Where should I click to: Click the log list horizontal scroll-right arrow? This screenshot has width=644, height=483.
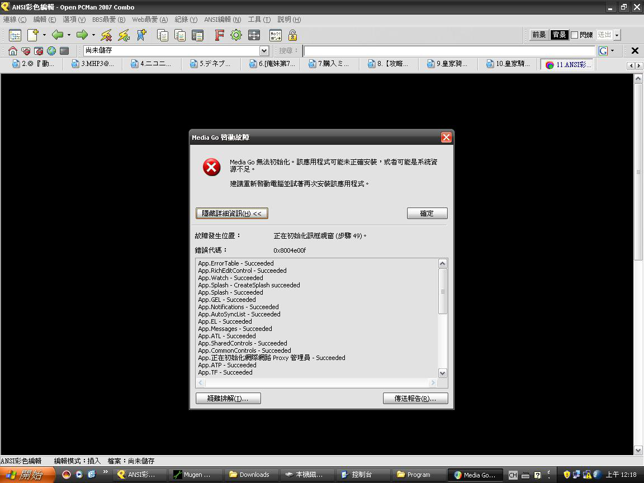[433, 383]
